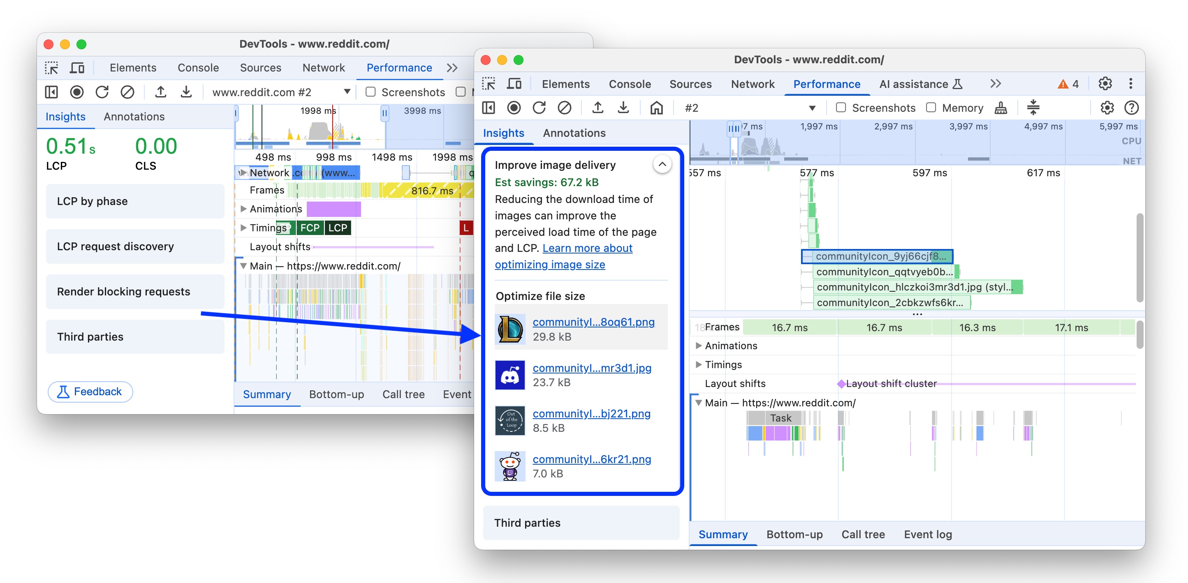This screenshot has height=583, width=1188.
Task: Click the Insights panel feedback button
Action: click(x=90, y=392)
